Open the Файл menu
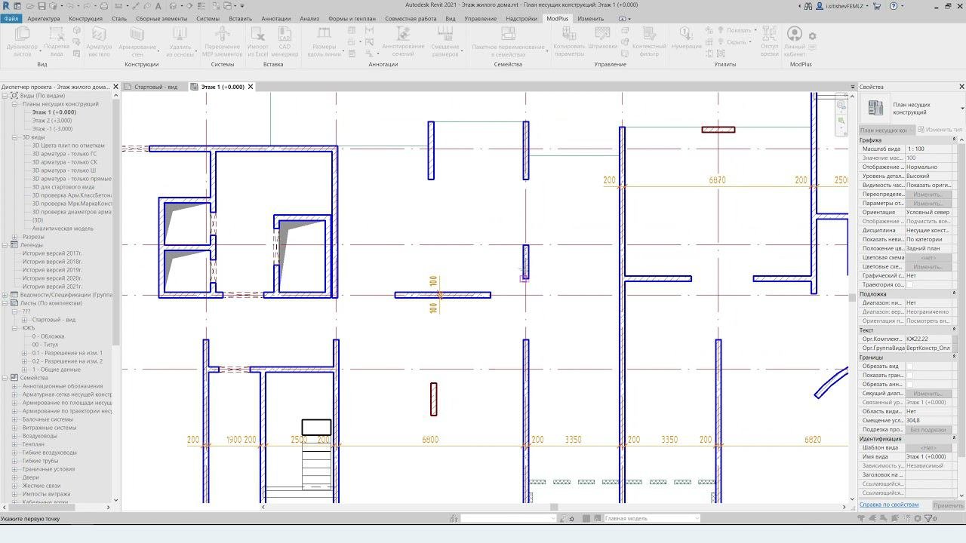Screen dimensions: 966x543 pos(11,18)
